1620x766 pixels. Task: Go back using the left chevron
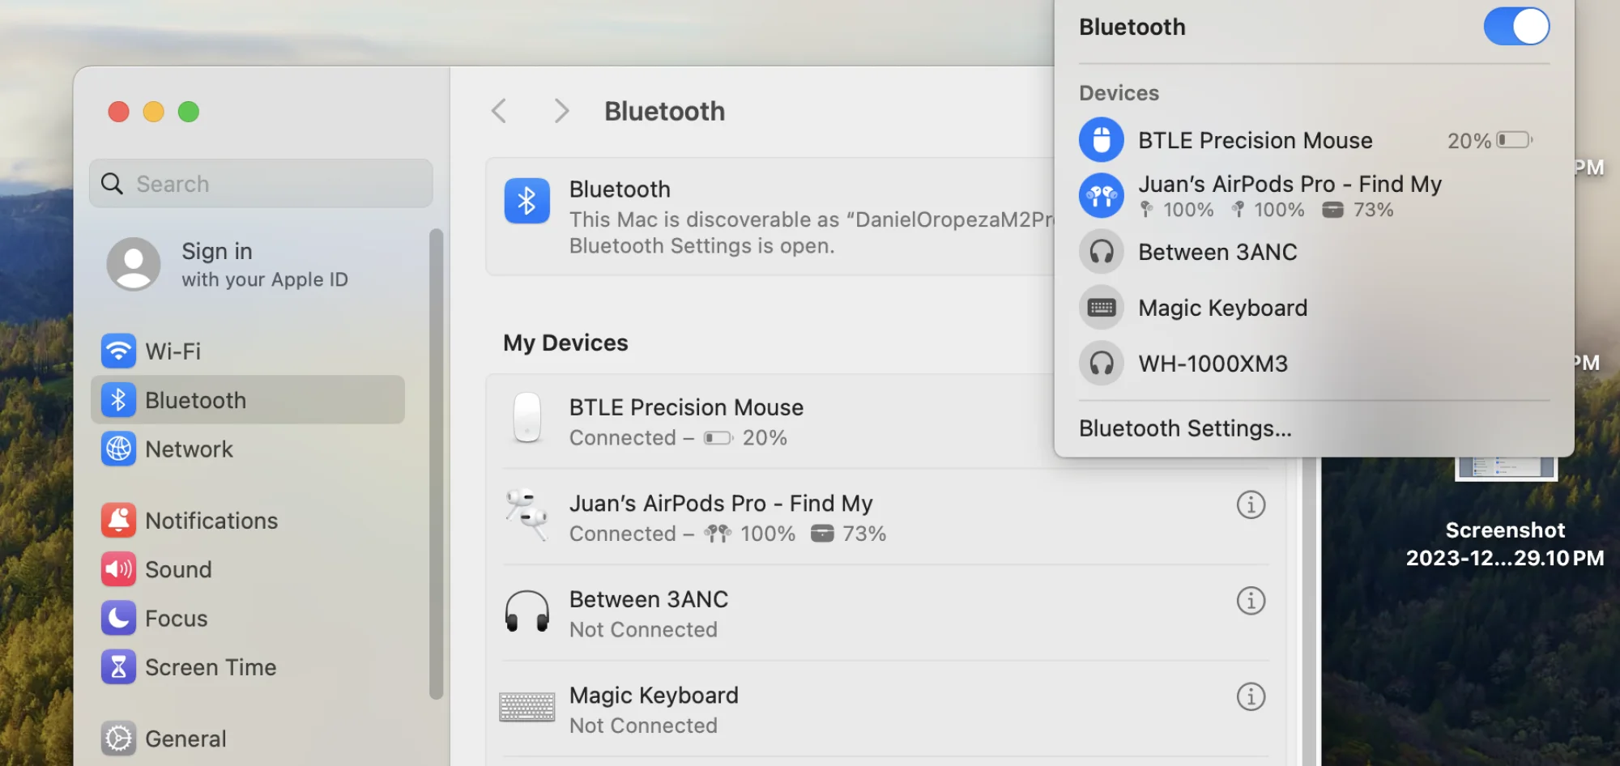[499, 111]
